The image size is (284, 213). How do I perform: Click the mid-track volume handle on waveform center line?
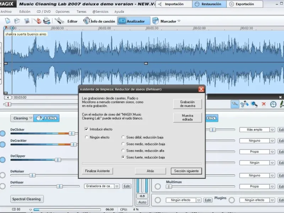coord(146,64)
